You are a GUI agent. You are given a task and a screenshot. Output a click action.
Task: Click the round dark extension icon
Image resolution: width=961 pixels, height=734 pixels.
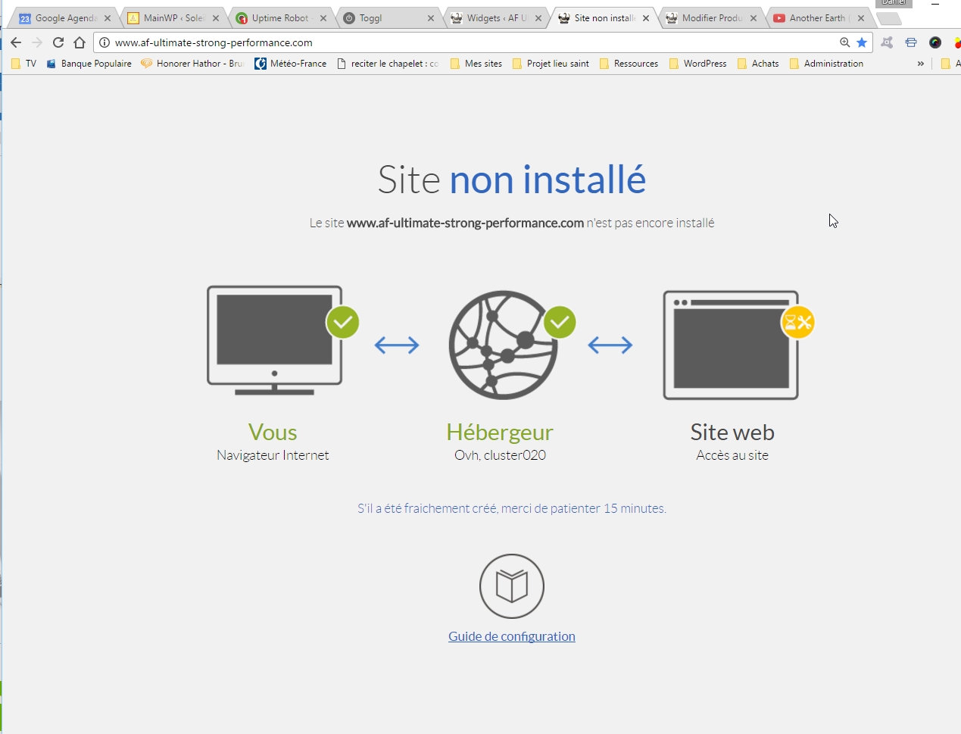[935, 42]
